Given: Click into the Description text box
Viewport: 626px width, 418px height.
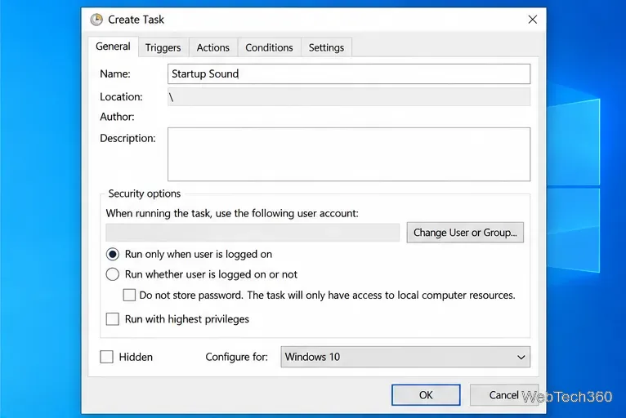Looking at the screenshot, I should [x=349, y=154].
